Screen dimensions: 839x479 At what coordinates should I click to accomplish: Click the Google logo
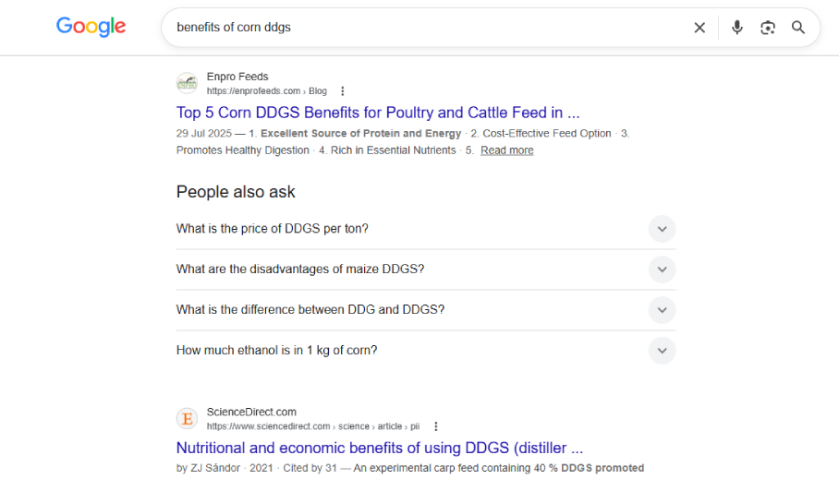coord(91,26)
